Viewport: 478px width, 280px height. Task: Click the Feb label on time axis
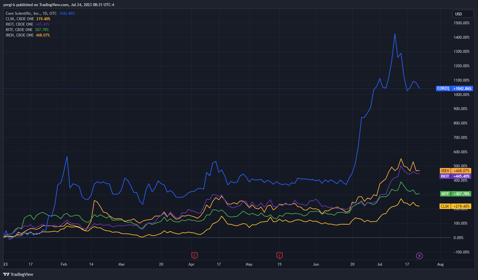tap(64, 264)
